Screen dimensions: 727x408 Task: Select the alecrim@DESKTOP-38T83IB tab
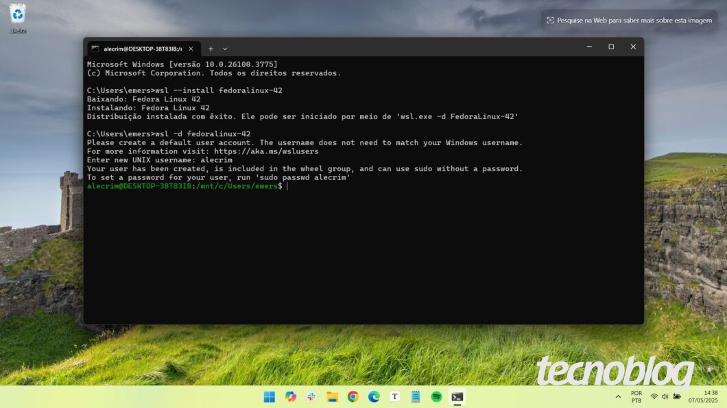(x=143, y=49)
